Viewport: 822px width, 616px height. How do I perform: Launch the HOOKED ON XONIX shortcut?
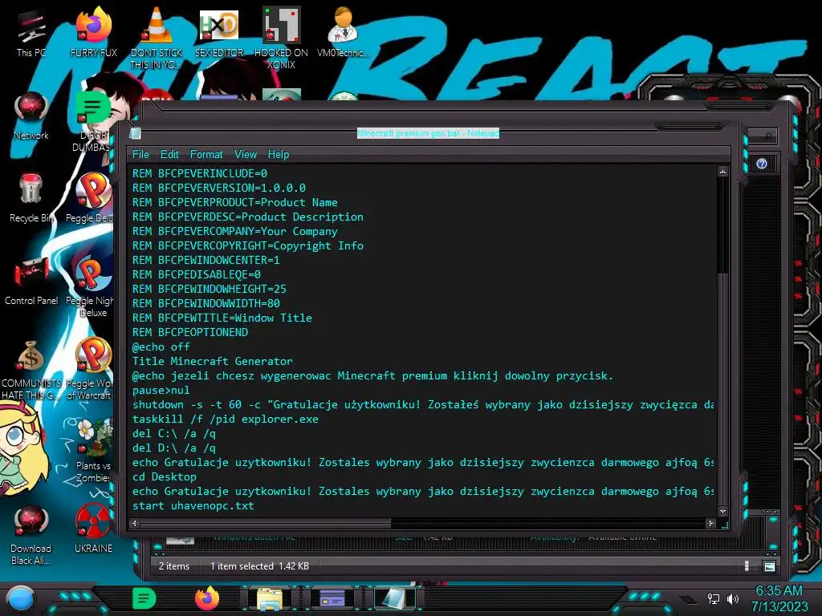click(281, 38)
